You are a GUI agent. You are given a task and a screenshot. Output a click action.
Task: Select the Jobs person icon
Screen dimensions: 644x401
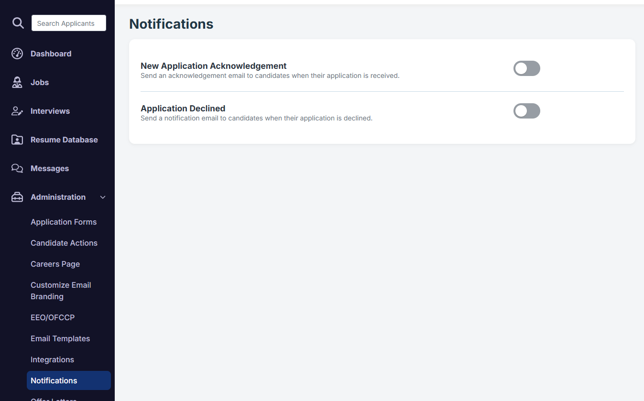[x=17, y=82]
